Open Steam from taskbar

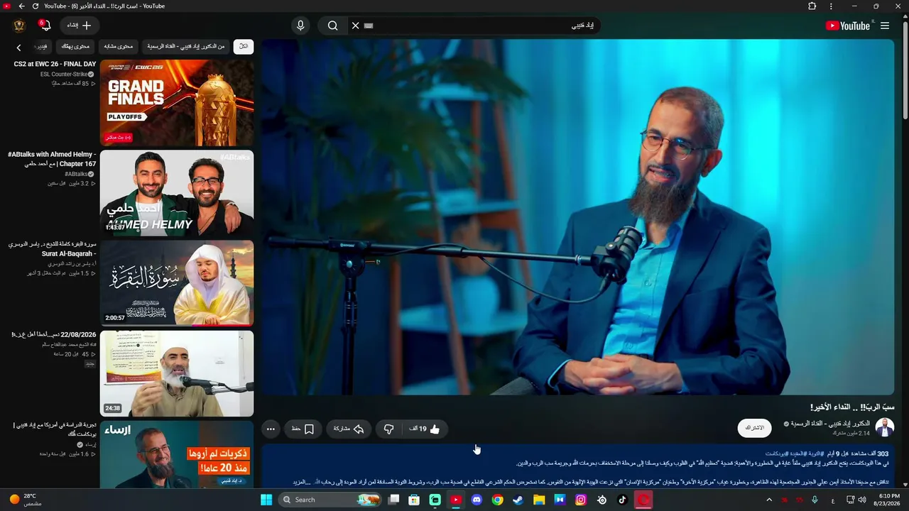(x=518, y=500)
